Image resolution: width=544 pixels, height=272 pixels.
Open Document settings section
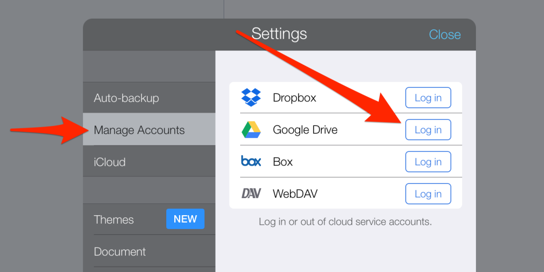pos(149,251)
